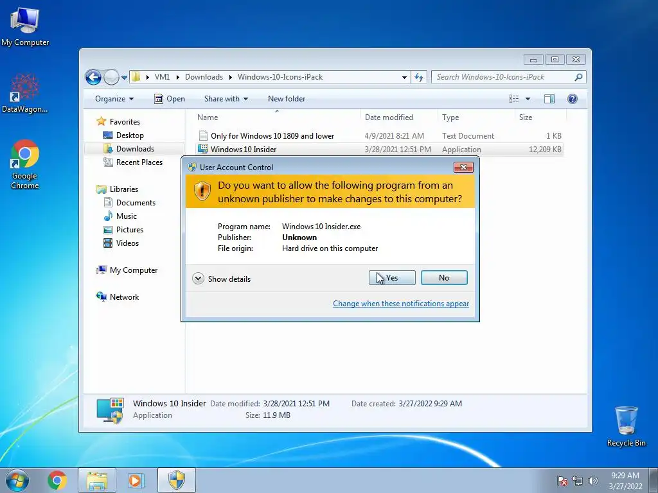This screenshot has width=658, height=493.
Task: Open the Explorer Help icon
Action: coord(573,99)
